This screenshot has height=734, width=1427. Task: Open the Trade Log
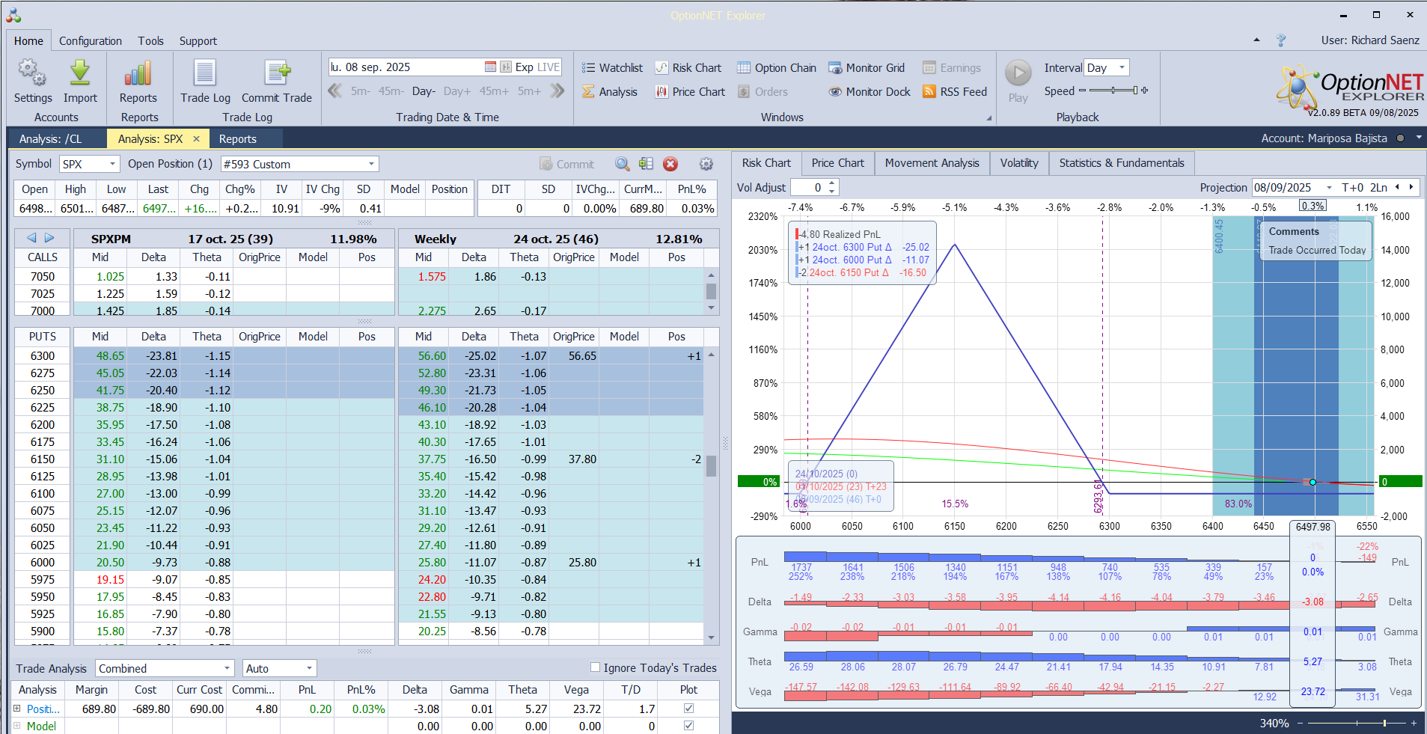pos(205,82)
